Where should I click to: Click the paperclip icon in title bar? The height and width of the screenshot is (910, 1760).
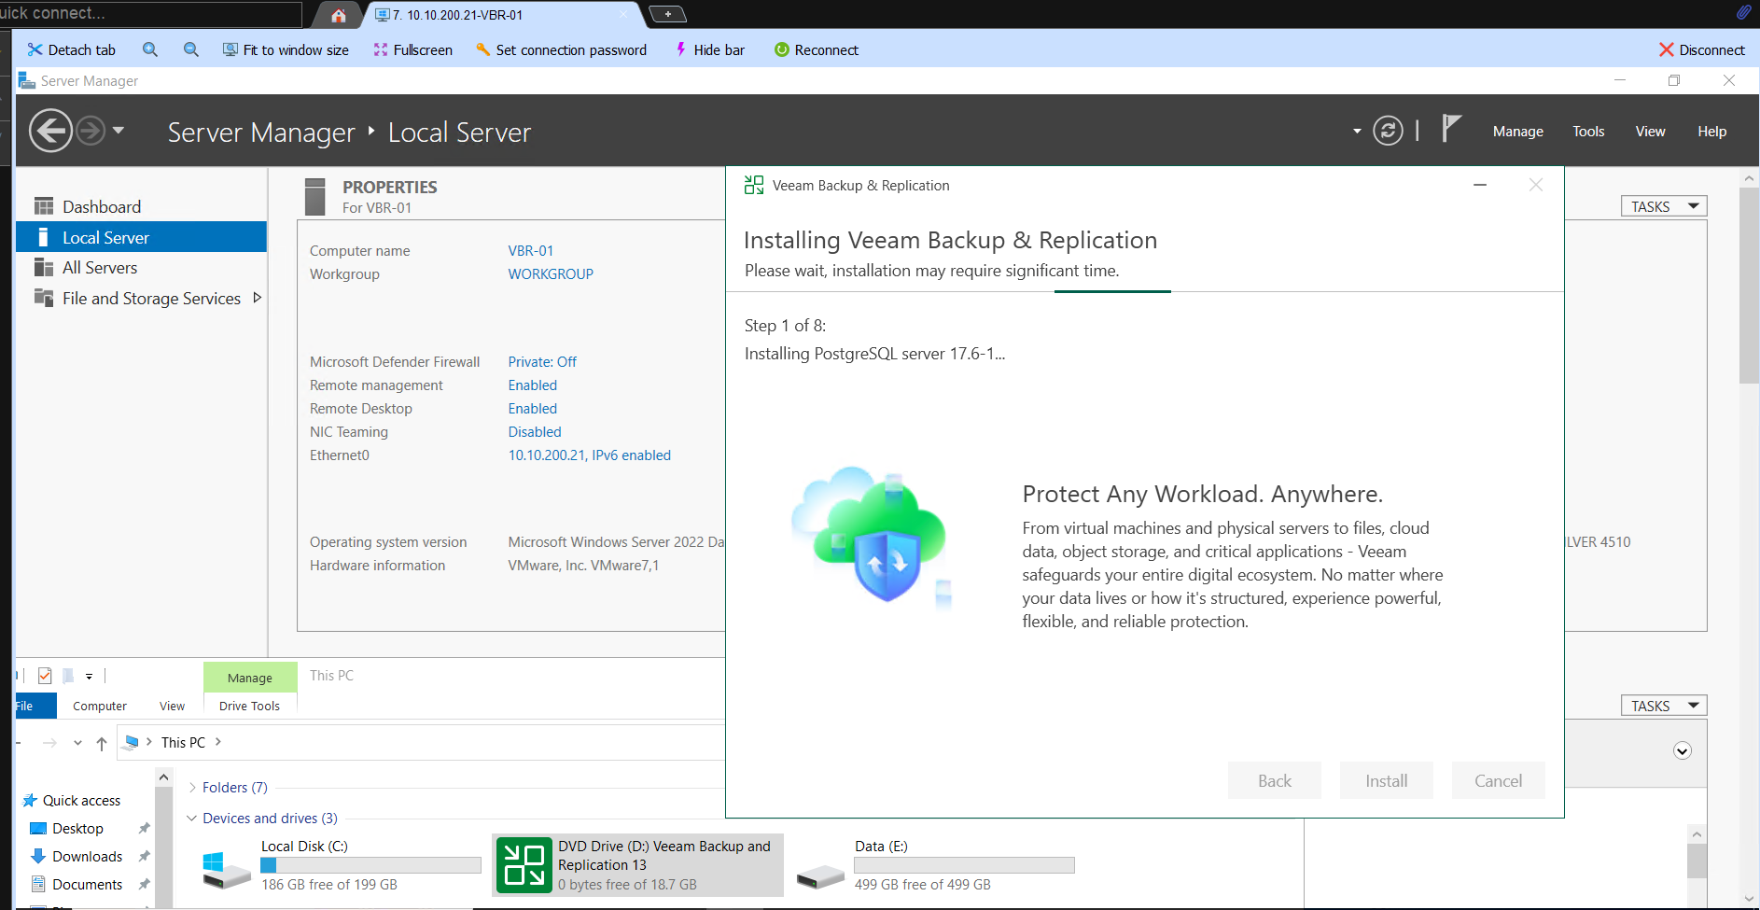tap(1743, 13)
